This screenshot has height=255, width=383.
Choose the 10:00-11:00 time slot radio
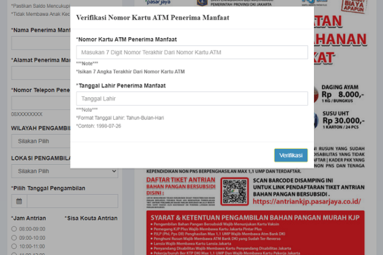coord(14,247)
